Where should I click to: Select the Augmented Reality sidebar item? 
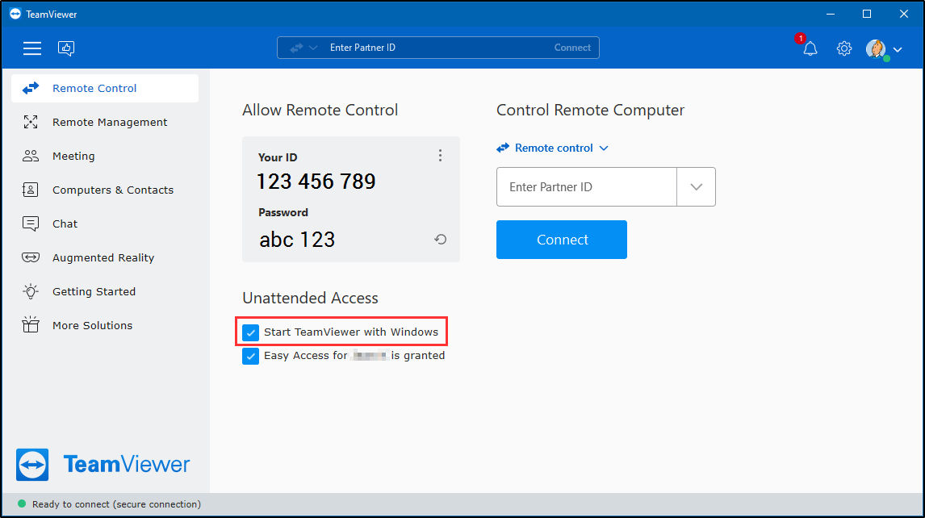[x=105, y=258]
